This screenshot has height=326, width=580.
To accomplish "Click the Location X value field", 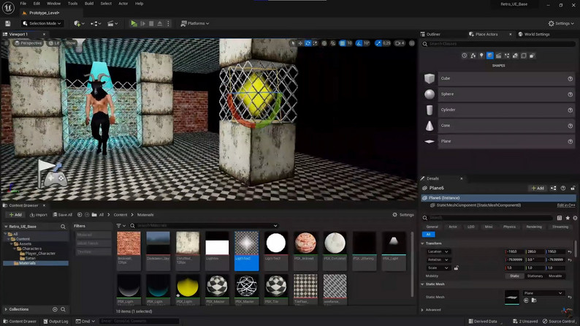I will tap(515, 251).
